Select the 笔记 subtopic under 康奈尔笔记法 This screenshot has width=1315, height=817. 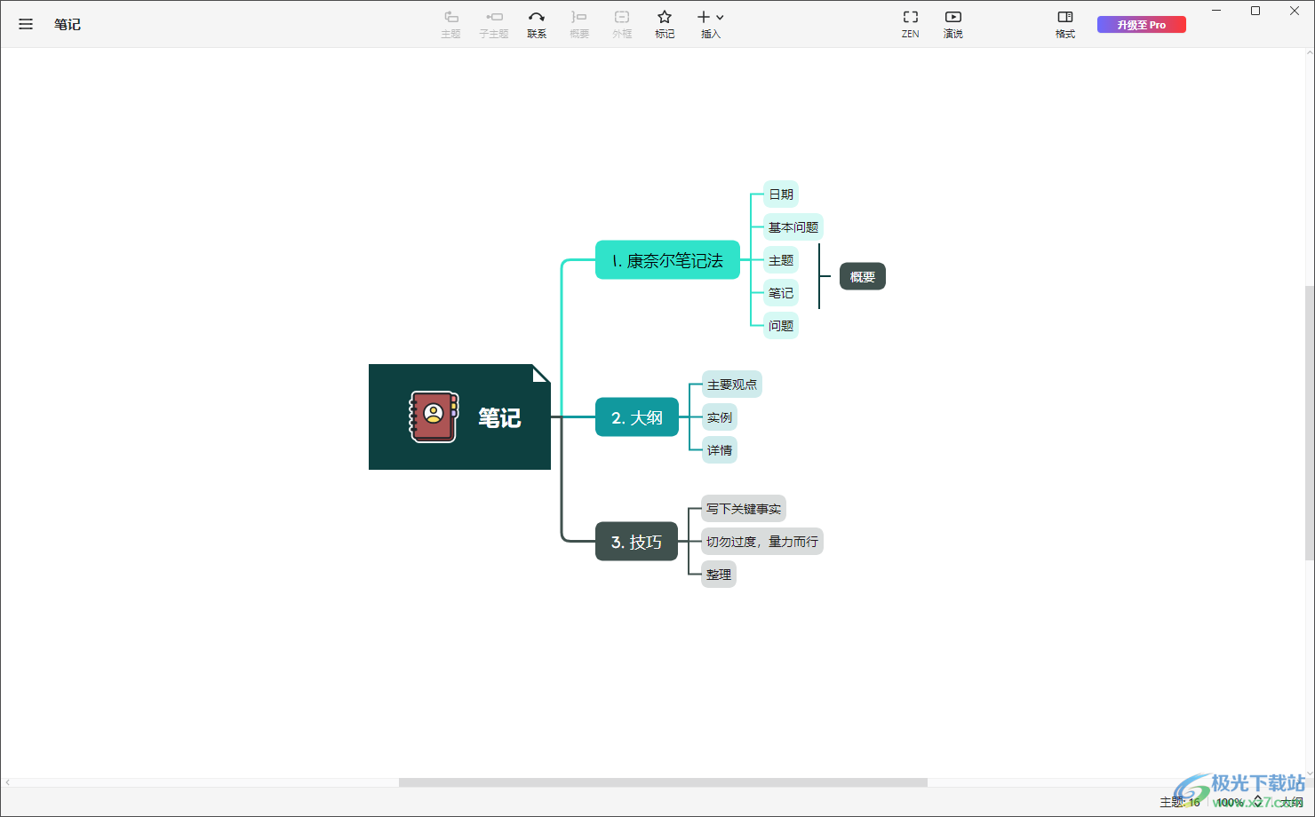point(781,293)
